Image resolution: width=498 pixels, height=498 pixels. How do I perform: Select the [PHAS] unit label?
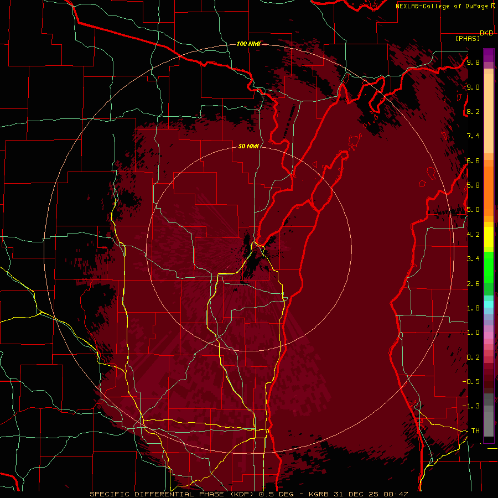tap(468, 39)
